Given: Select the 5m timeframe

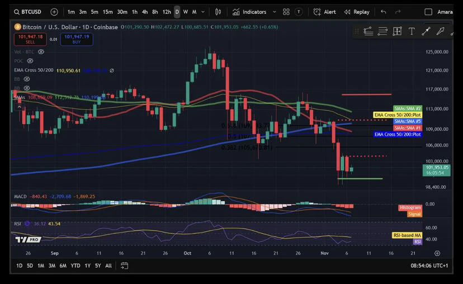Looking at the screenshot, I should pyautogui.click(x=95, y=12).
